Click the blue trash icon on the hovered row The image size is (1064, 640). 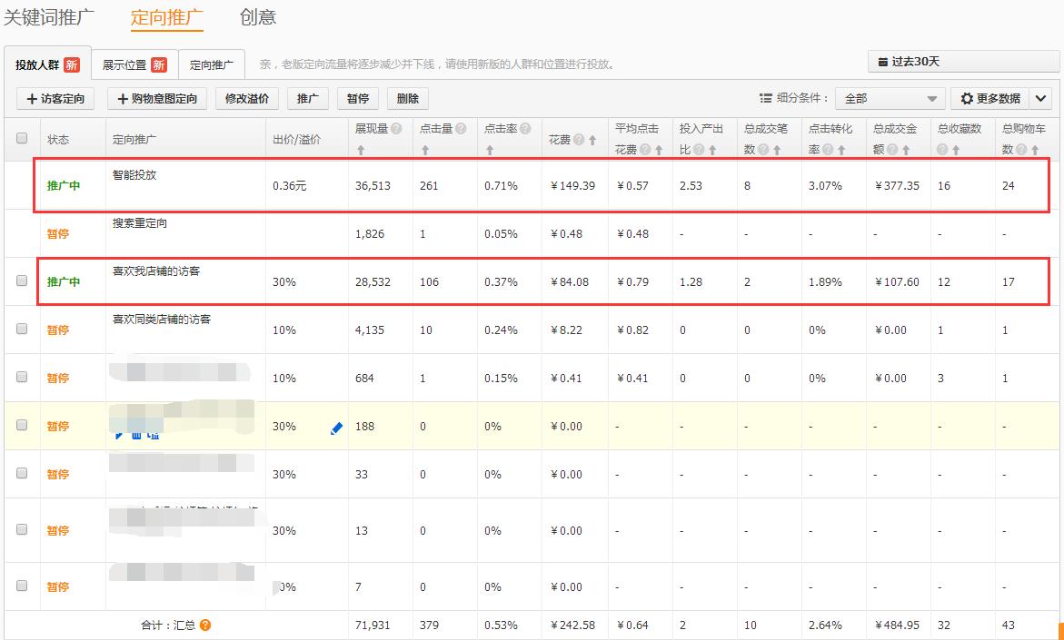[136, 436]
